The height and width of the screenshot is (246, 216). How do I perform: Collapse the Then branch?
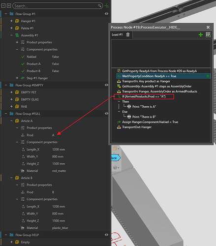pos(119,101)
